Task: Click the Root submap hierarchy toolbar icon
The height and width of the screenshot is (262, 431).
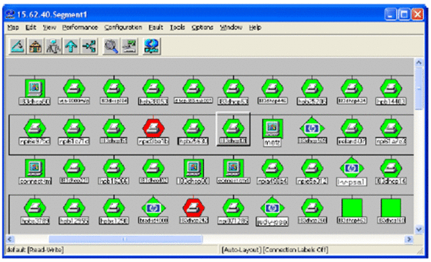Action: [x=53, y=46]
